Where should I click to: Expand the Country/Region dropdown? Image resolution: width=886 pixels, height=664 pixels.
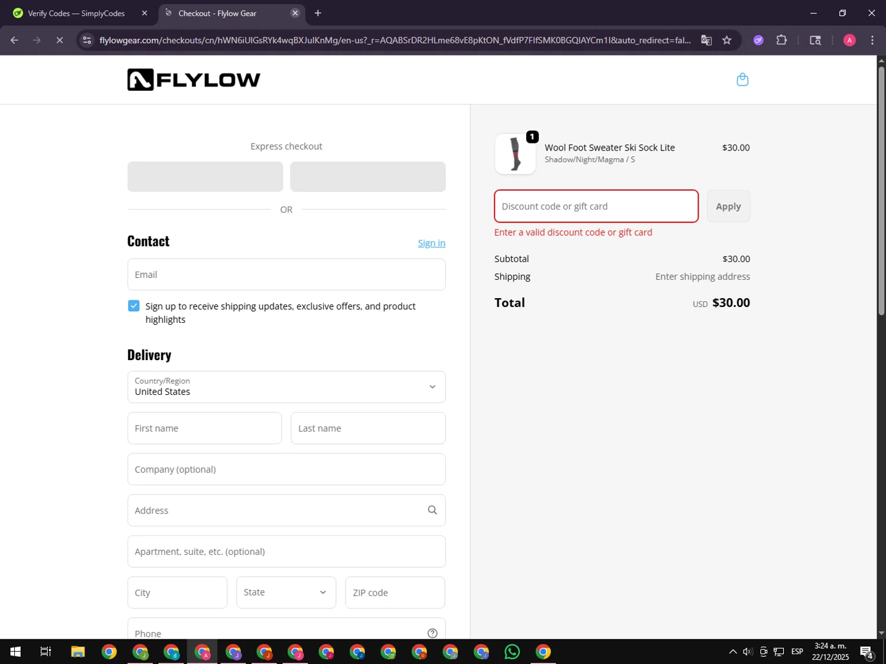pos(286,387)
